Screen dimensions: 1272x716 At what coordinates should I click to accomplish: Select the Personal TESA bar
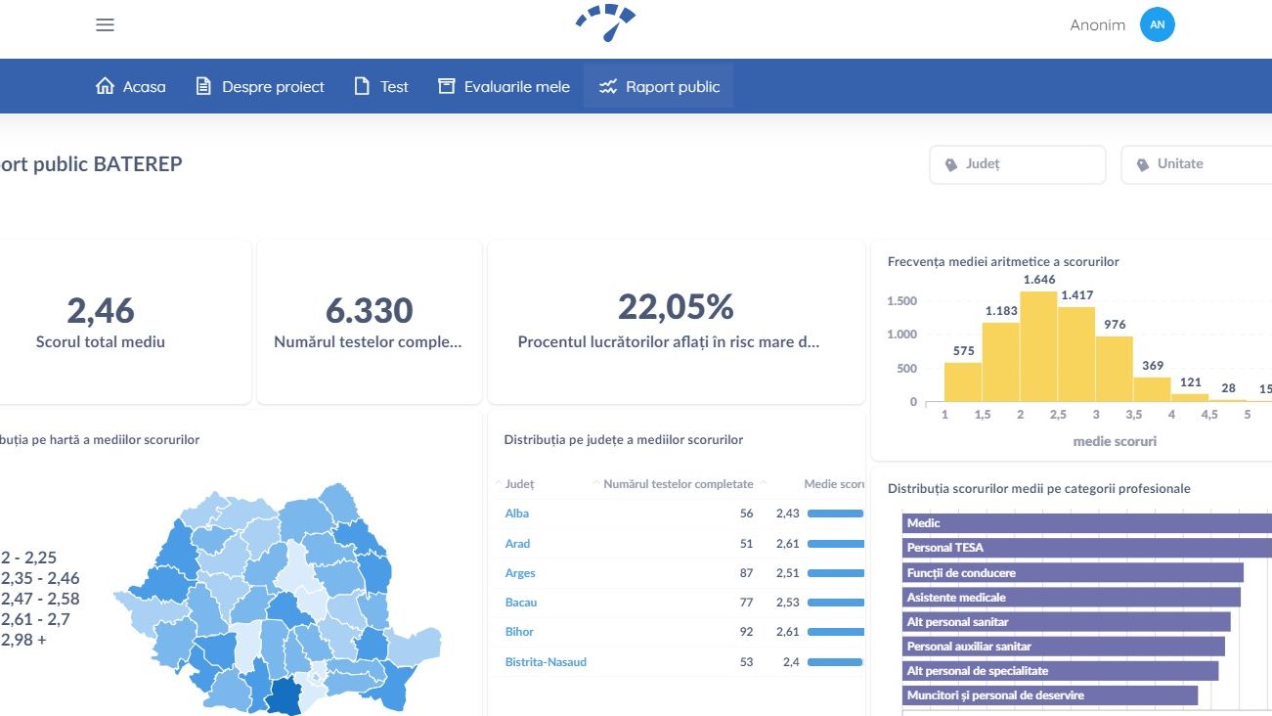coord(1087,548)
